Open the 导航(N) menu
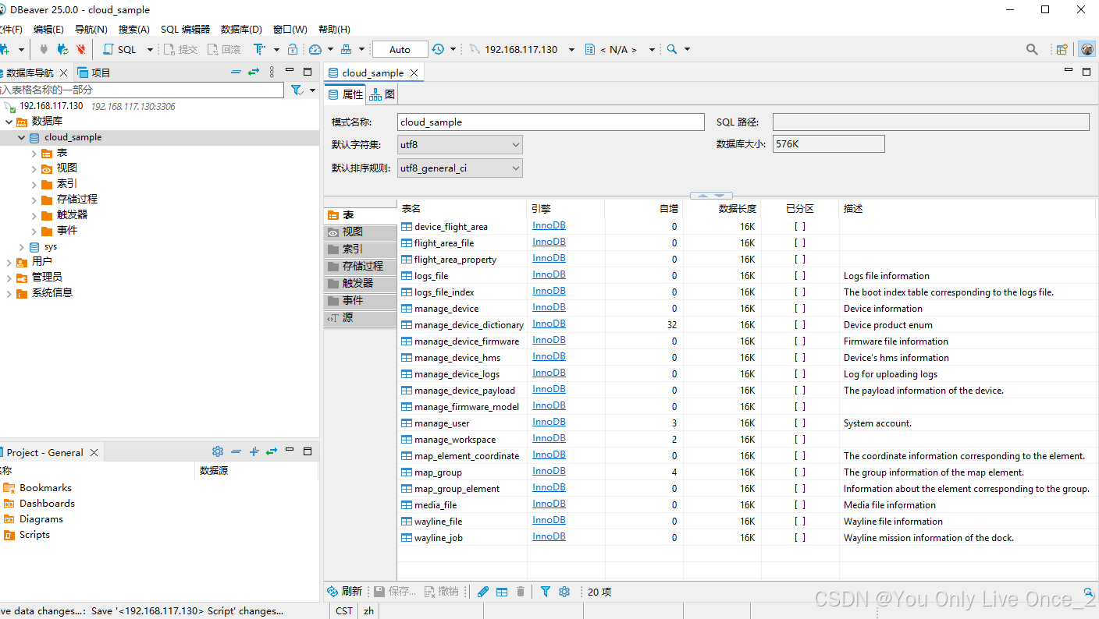 91,29
